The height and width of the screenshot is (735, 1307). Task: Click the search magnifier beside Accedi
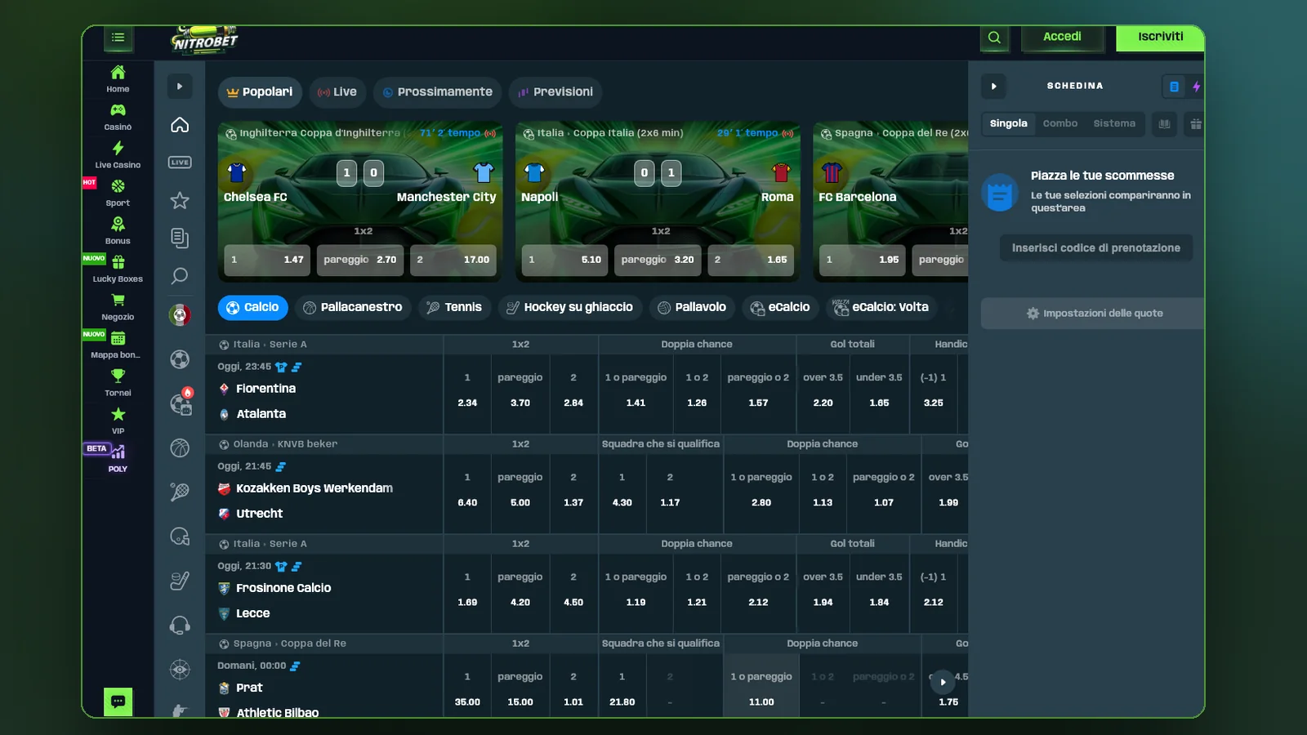[994, 38]
